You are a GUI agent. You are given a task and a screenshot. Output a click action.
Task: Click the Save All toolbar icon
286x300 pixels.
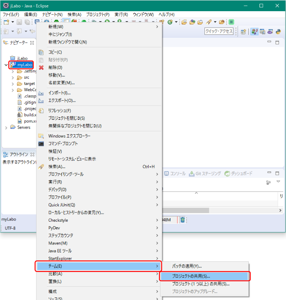(27, 22)
